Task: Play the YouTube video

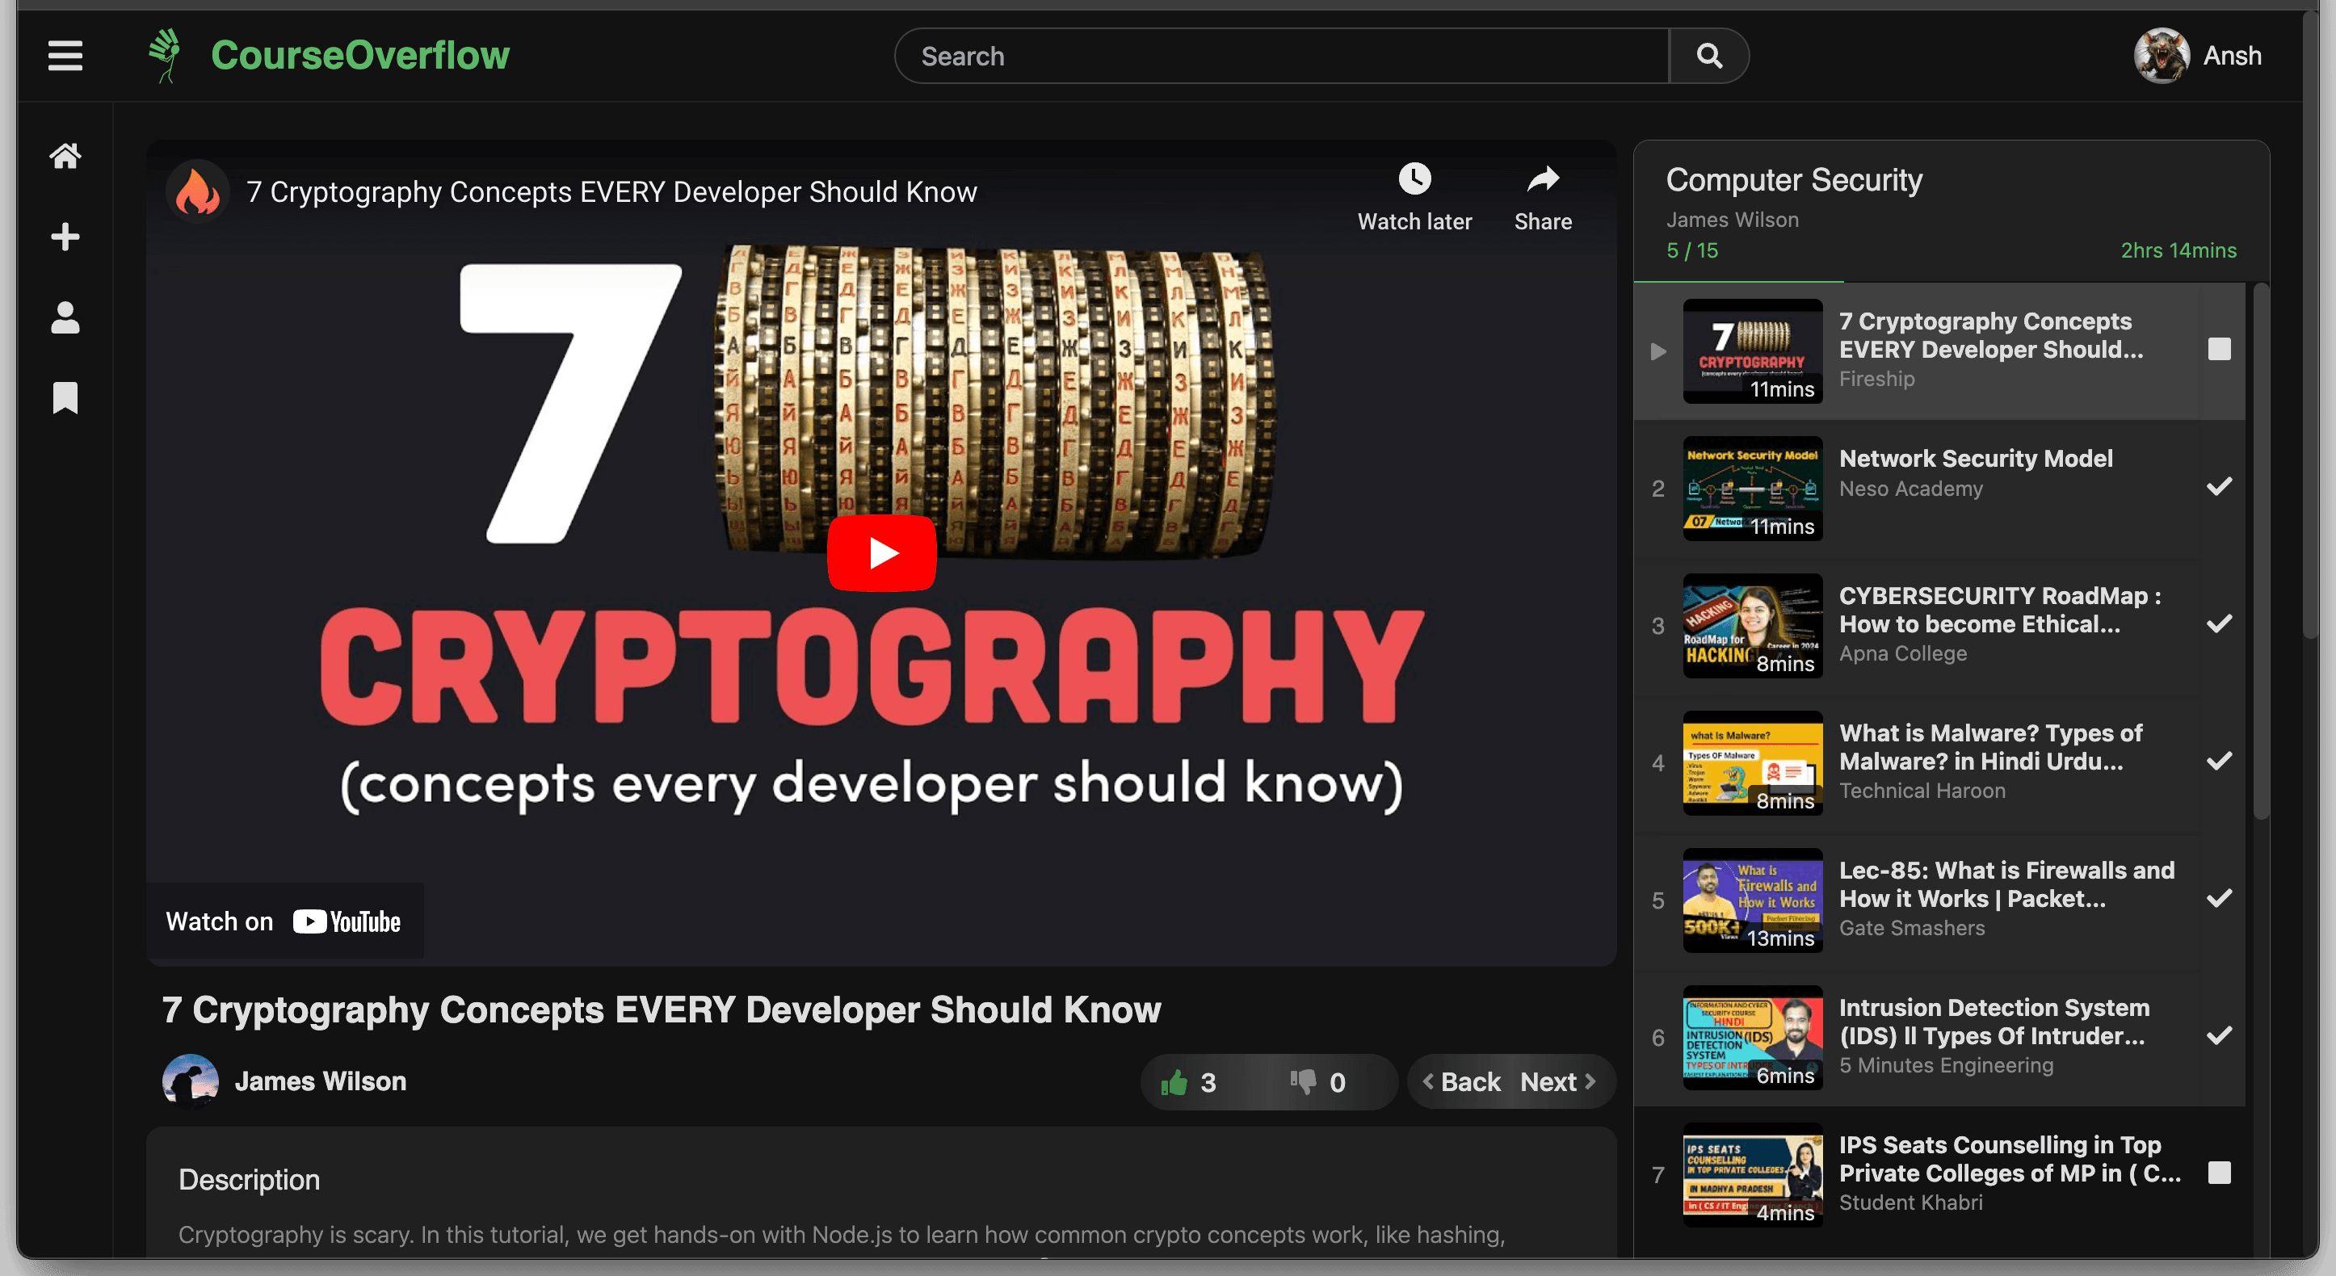Action: [881, 552]
